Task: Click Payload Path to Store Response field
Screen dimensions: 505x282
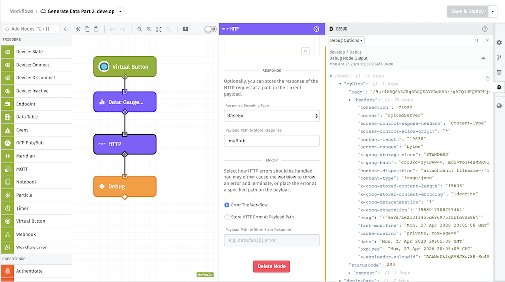Action: [x=272, y=141]
